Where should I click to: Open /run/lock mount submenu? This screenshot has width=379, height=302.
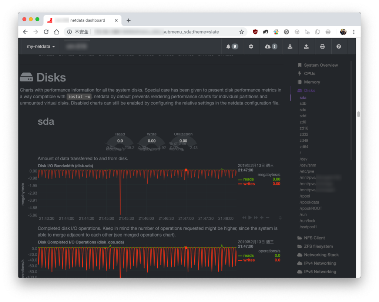pos(307,221)
